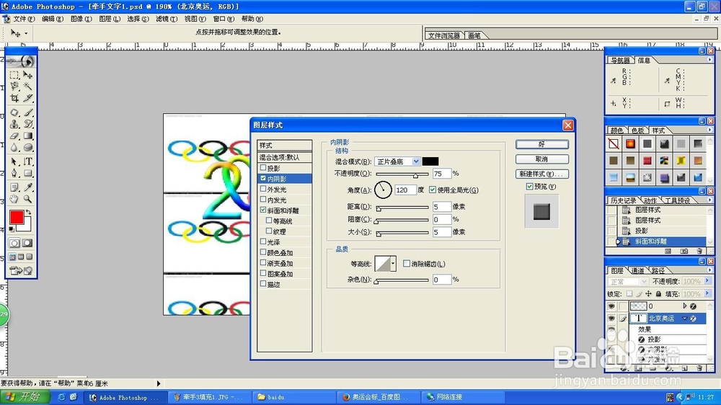Select the Slice tool
The height and width of the screenshot is (405, 721).
[x=27, y=98]
